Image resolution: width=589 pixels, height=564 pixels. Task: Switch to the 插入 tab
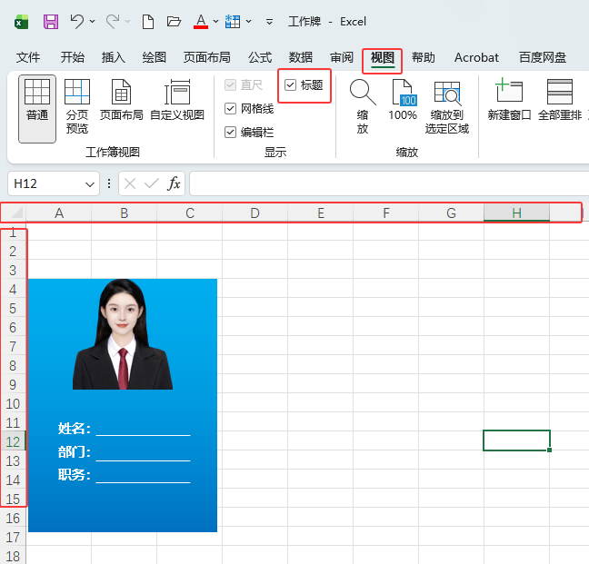(113, 57)
